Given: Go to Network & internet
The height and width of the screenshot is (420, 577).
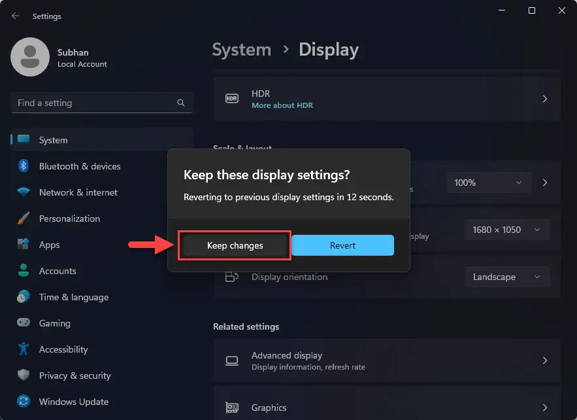Looking at the screenshot, I should [x=102, y=192].
